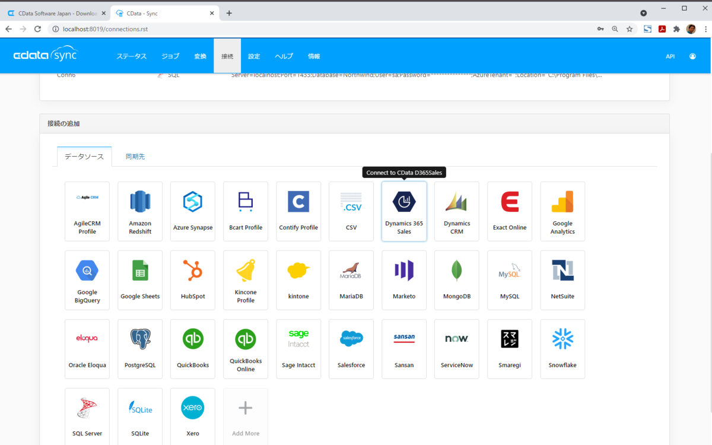Image resolution: width=712 pixels, height=445 pixels.
Task: Open the HubSpot connector
Action: tap(193, 280)
